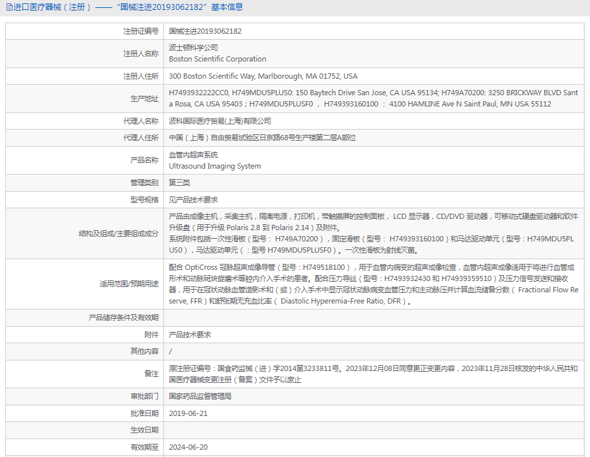Click the expiry date 2024-06-20

pos(188,447)
